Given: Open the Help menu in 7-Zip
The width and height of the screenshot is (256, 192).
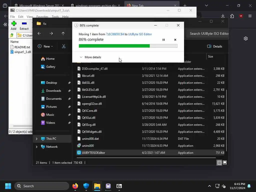Looking at the screenshot, I should (x=65, y=17).
